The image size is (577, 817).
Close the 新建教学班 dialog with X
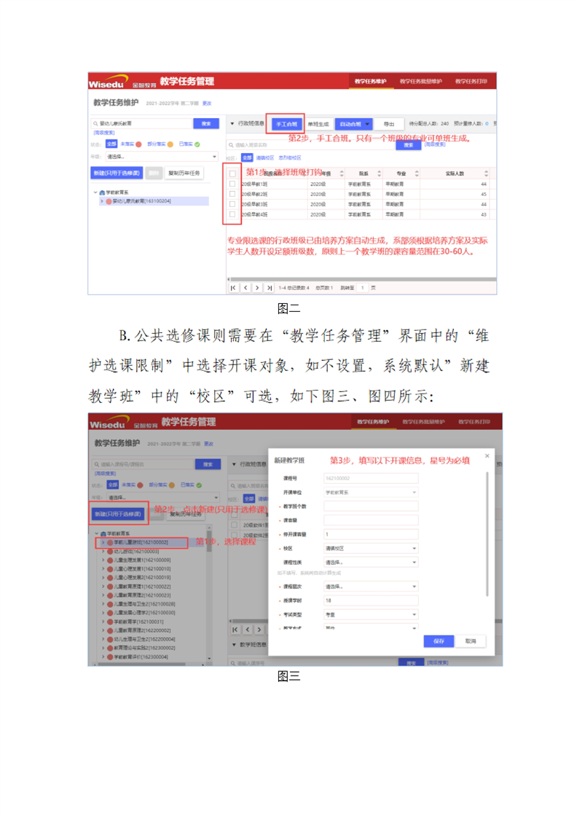[487, 456]
